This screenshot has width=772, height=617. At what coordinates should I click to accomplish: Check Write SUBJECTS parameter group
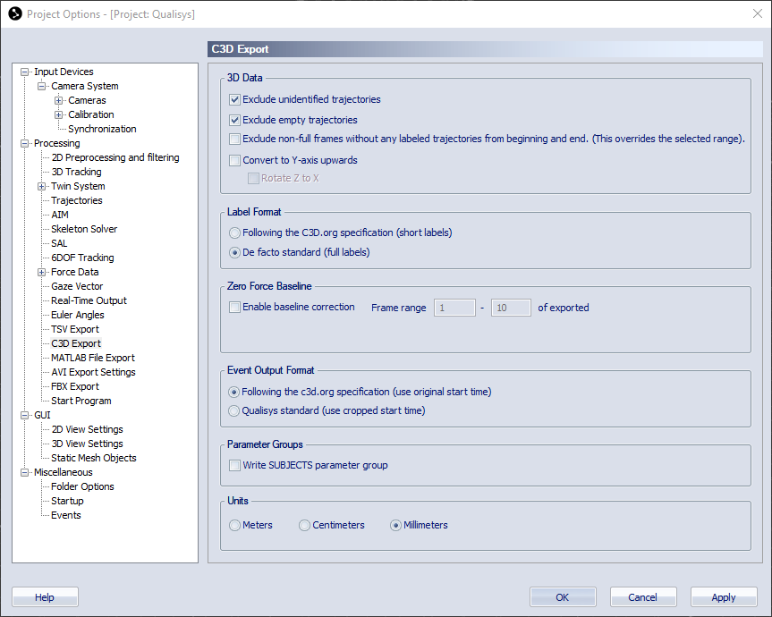pos(235,466)
